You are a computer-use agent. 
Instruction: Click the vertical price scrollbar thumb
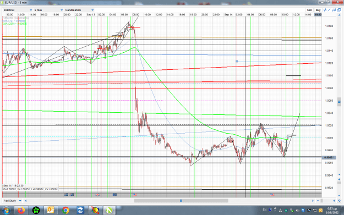(x=339, y=102)
